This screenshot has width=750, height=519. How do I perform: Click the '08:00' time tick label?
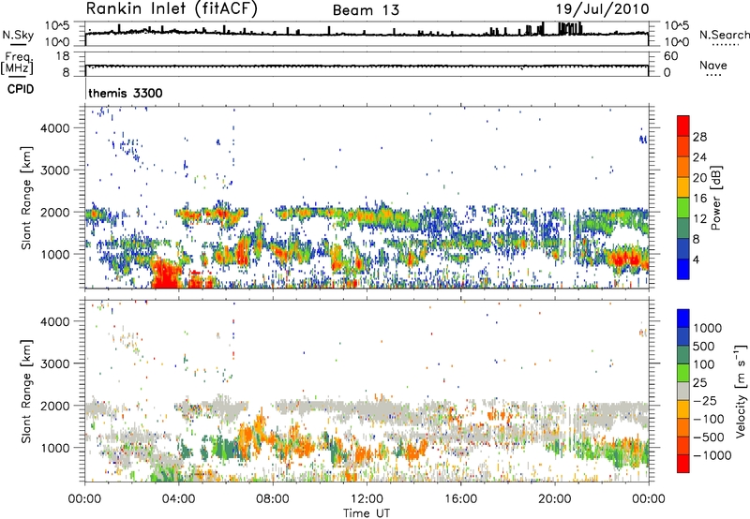coord(273,499)
